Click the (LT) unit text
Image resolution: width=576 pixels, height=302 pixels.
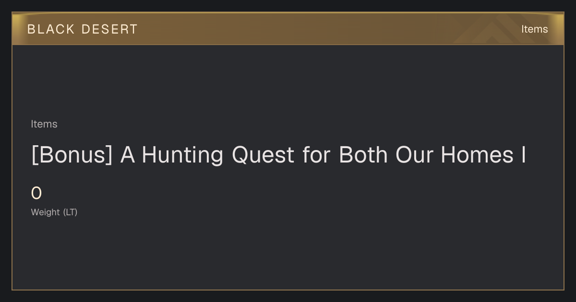point(70,212)
